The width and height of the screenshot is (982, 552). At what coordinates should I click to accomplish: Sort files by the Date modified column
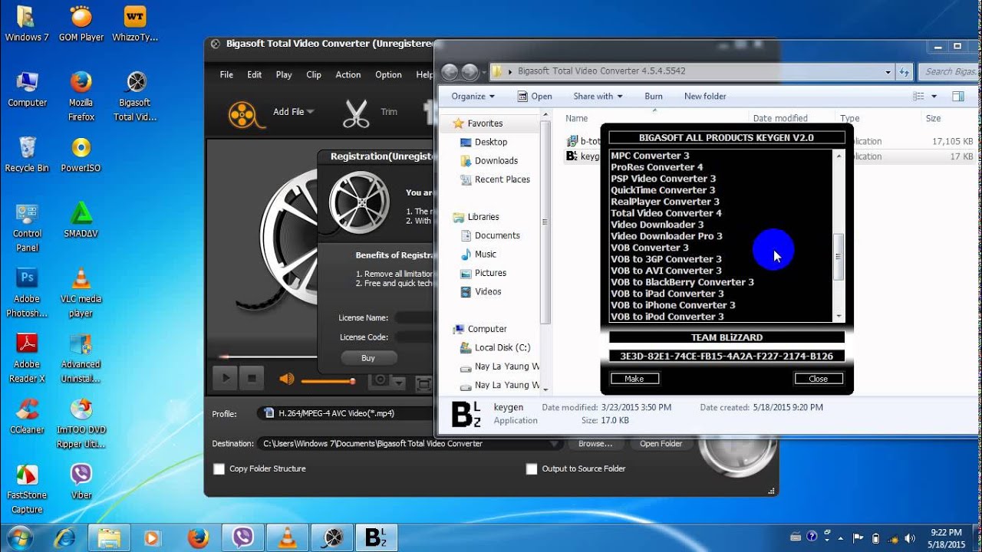780,118
